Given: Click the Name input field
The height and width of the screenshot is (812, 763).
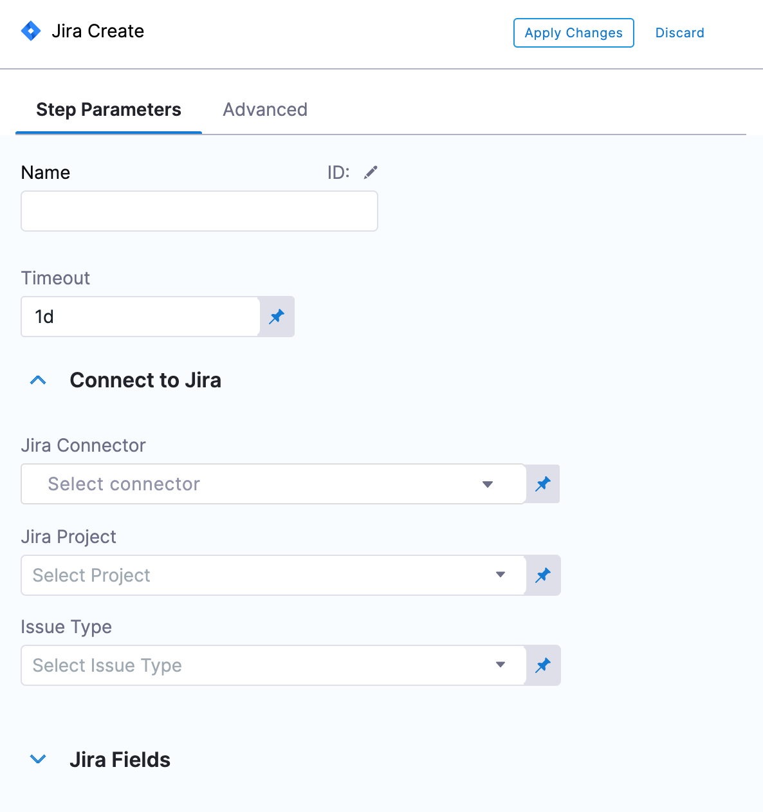Looking at the screenshot, I should pyautogui.click(x=199, y=211).
